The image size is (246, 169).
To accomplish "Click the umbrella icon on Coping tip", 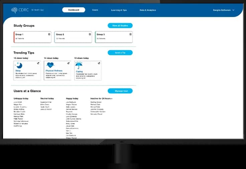I will click(79, 65).
